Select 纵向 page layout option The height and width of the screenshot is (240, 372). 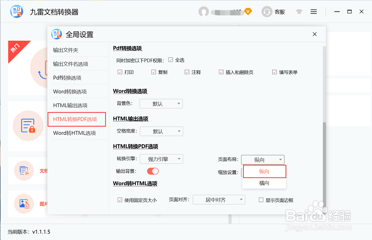tap(264, 171)
